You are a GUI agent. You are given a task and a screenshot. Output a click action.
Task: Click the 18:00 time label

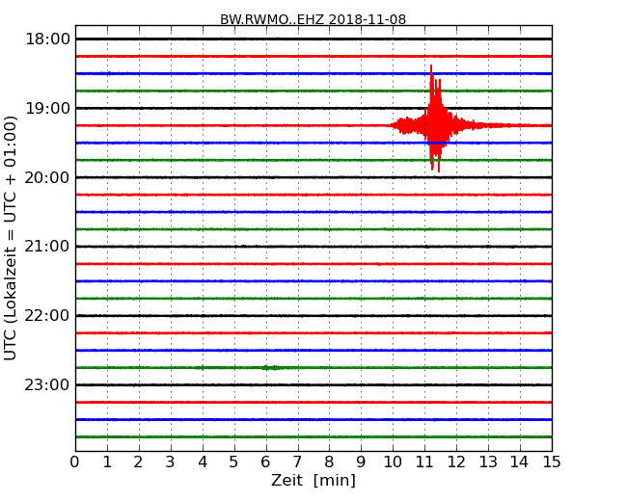47,40
